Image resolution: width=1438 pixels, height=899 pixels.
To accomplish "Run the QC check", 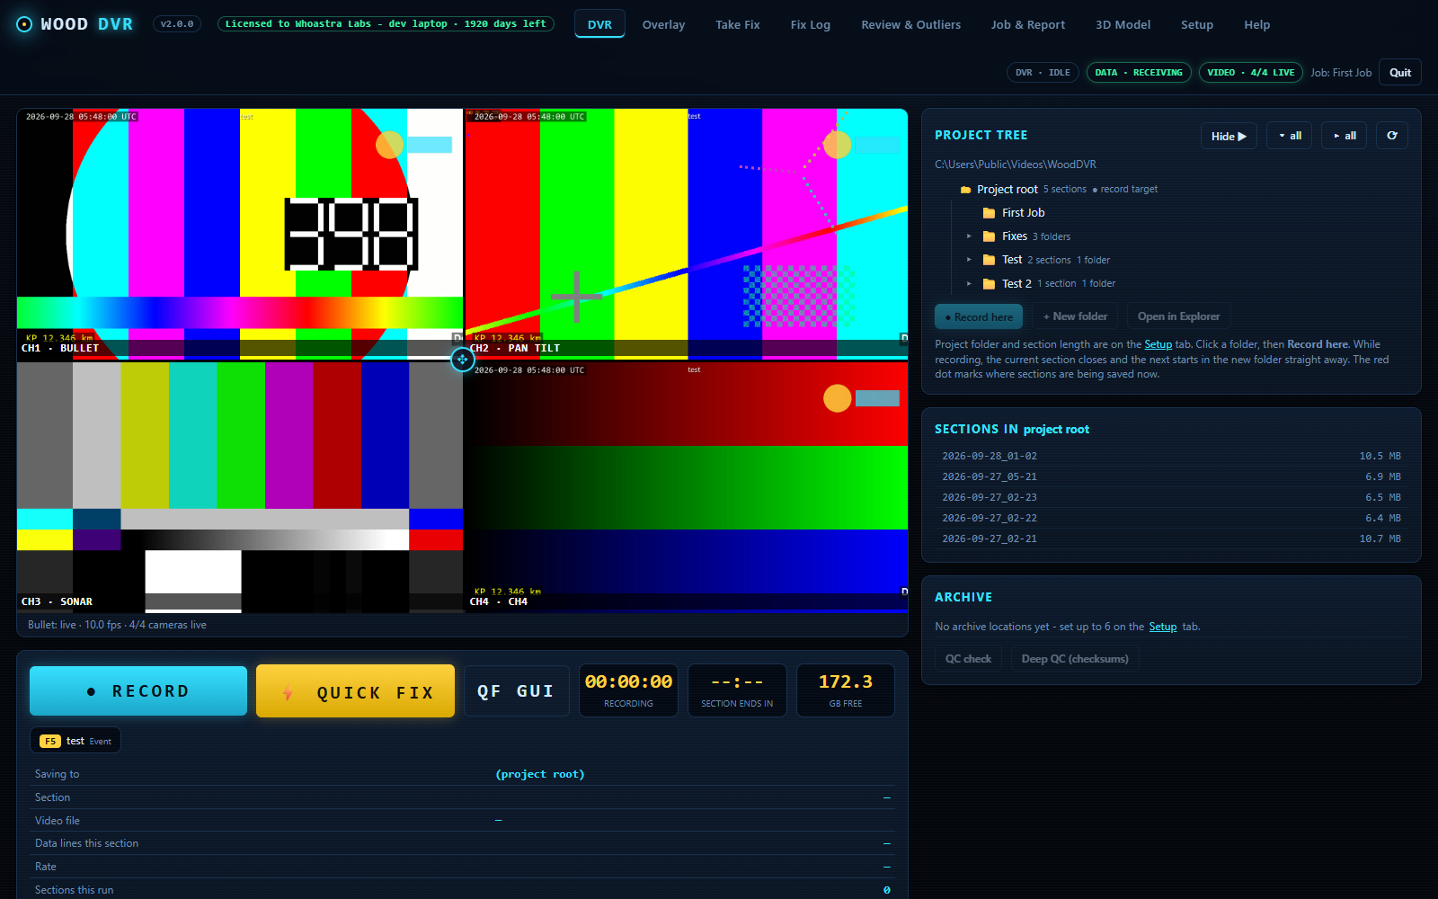I will tap(968, 659).
